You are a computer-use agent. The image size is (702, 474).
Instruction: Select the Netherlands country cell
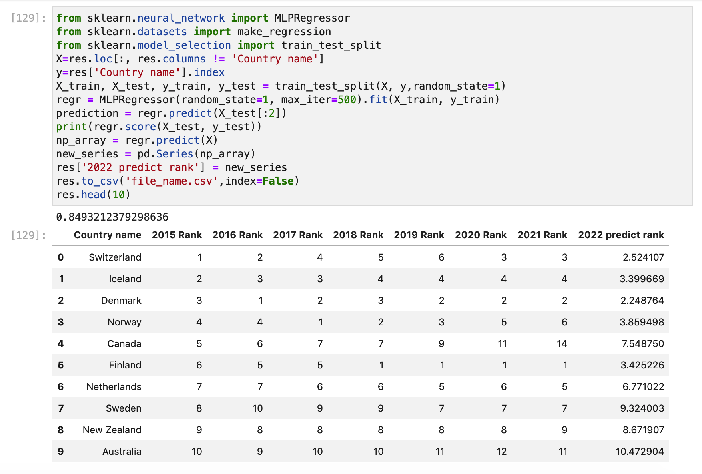114,387
